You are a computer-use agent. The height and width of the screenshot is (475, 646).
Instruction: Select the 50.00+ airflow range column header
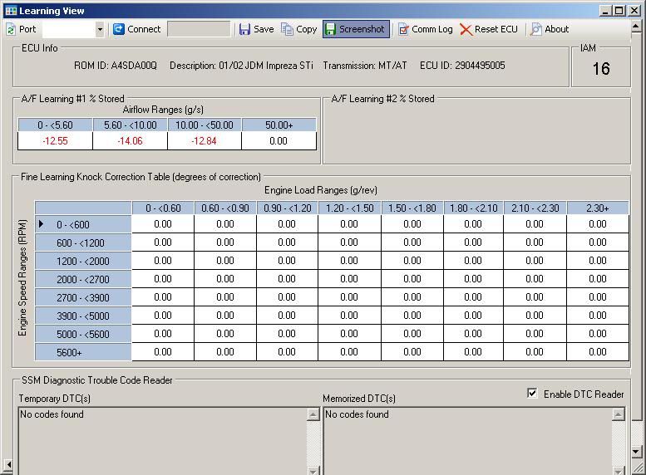[x=279, y=125]
